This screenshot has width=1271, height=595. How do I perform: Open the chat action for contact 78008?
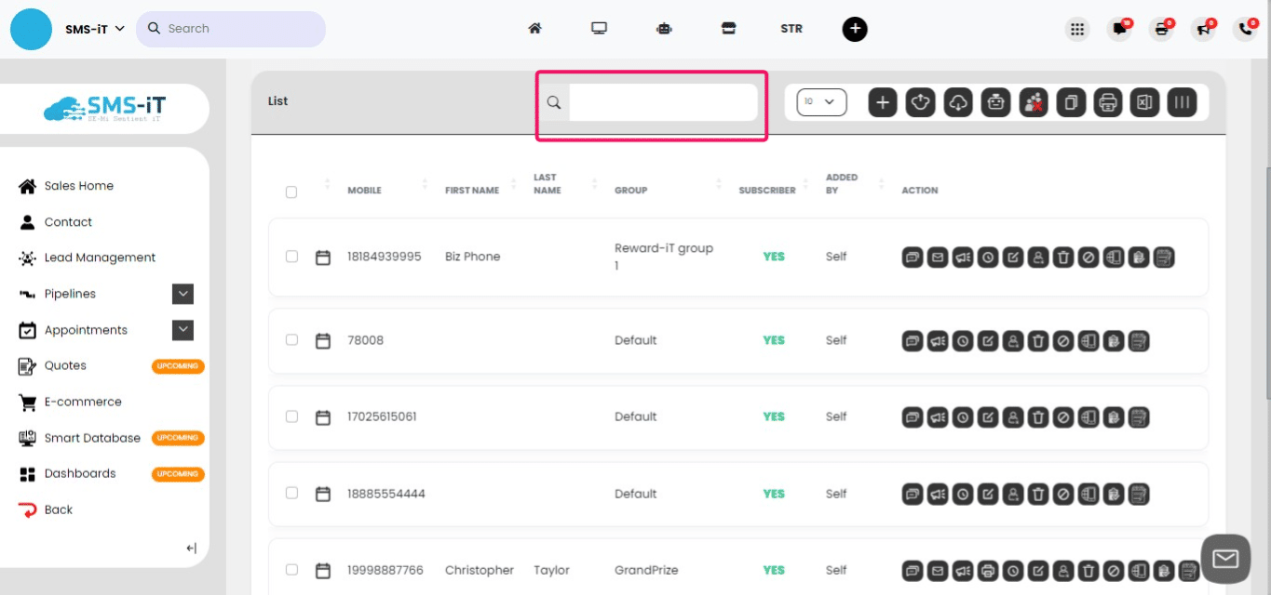pyautogui.click(x=912, y=340)
